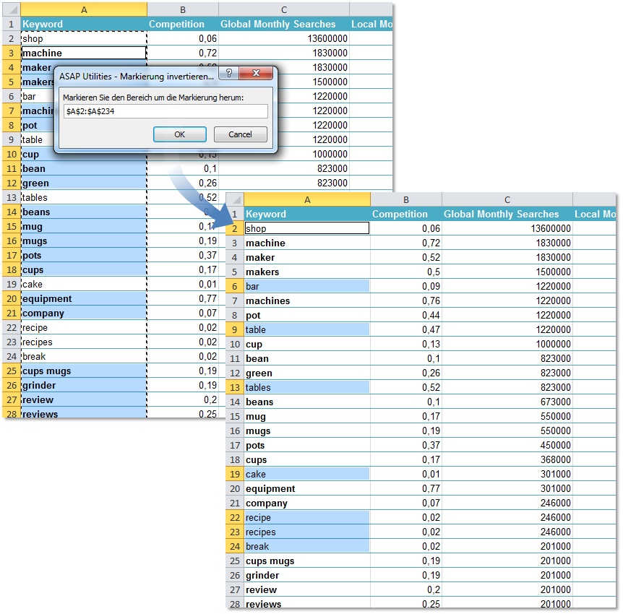Click cell '0,77' in right sheet

[x=406, y=488]
